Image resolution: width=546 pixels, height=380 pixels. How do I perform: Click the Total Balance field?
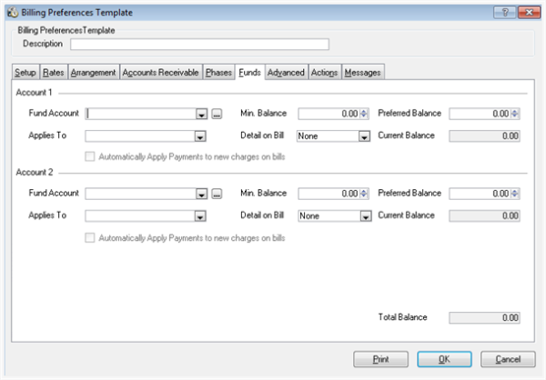point(484,317)
